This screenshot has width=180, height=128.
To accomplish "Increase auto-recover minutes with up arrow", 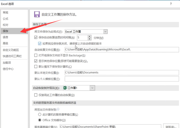I will click(89, 36).
